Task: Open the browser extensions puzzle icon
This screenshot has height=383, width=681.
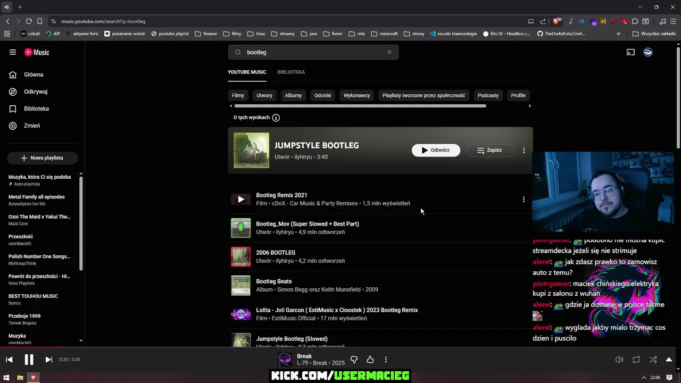Action: (x=635, y=21)
